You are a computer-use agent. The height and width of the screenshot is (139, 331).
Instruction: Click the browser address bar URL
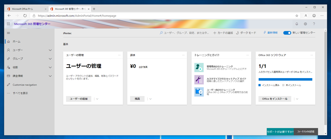[x=77, y=15]
